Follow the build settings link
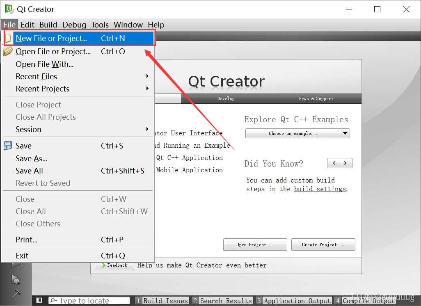 320,189
